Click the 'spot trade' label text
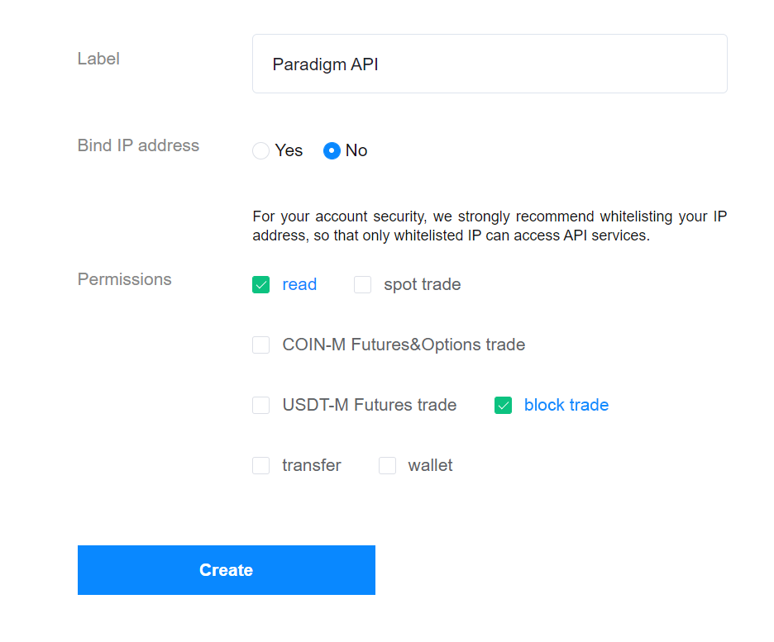The width and height of the screenshot is (774, 642). point(422,285)
